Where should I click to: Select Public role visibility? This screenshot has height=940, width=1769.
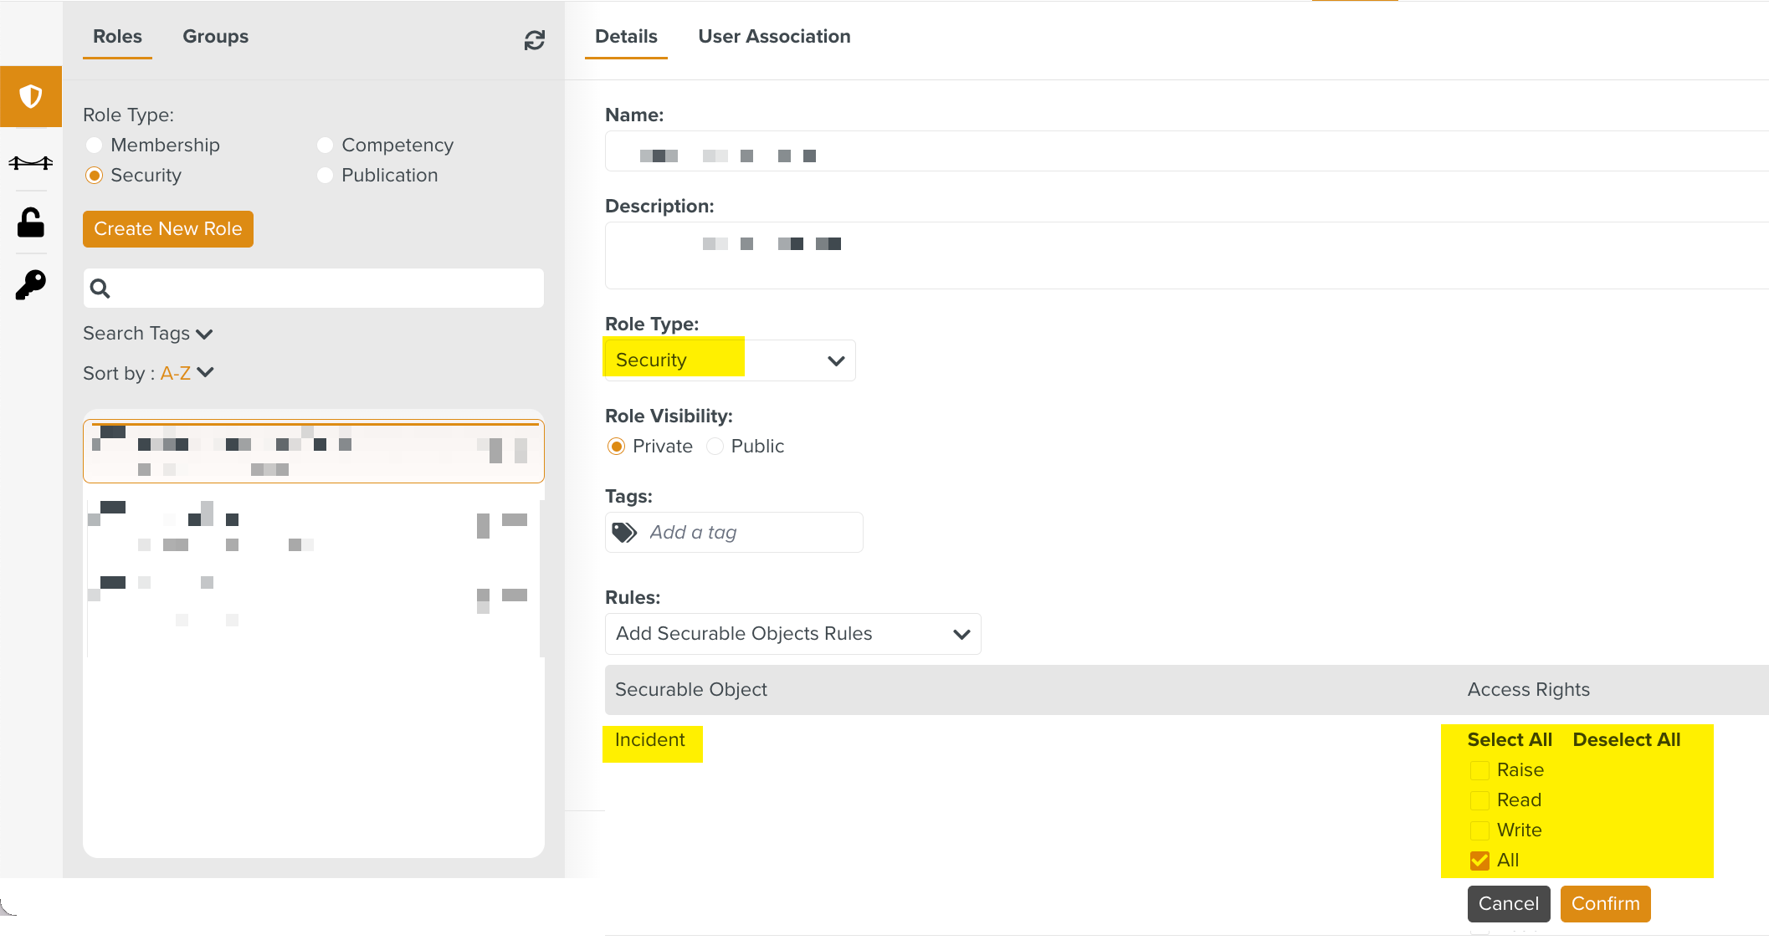(x=715, y=447)
